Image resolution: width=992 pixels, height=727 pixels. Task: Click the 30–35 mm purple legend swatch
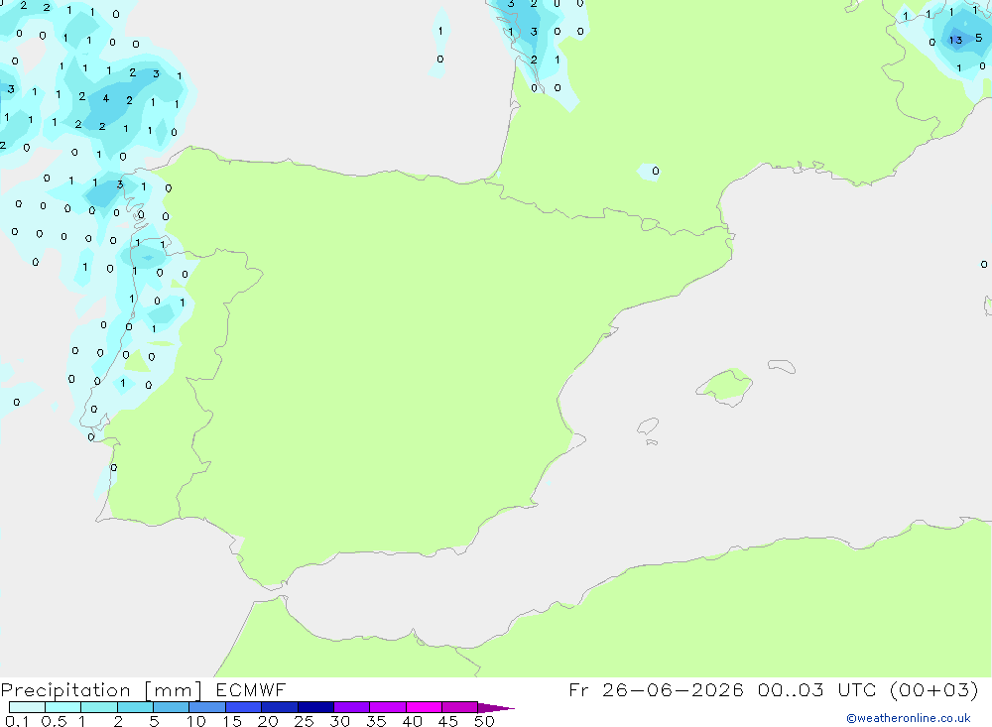(x=352, y=707)
